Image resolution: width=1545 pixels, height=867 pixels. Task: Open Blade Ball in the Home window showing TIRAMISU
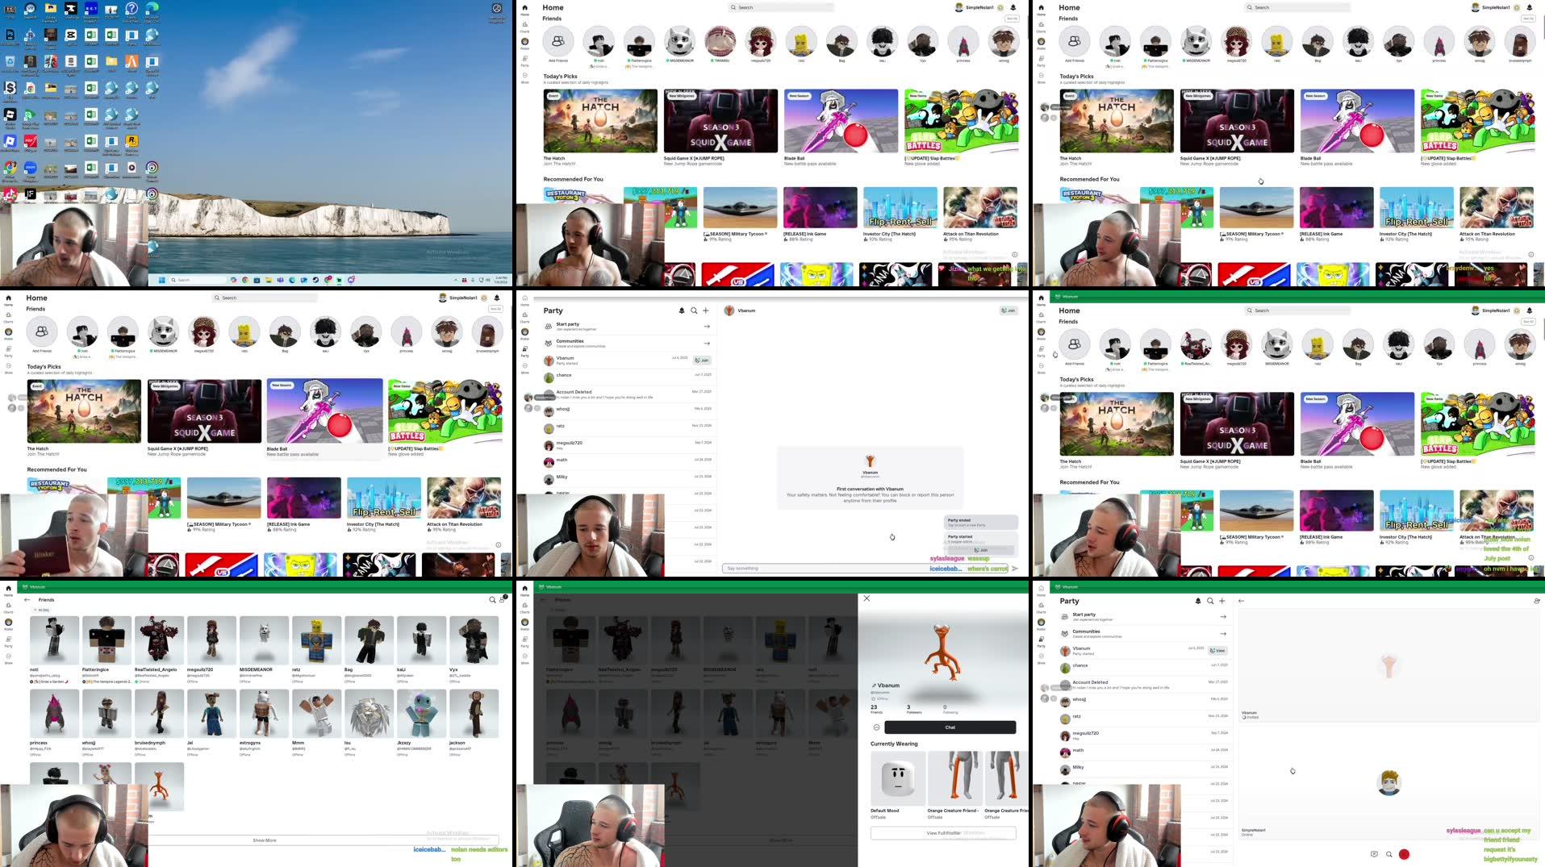coord(841,127)
